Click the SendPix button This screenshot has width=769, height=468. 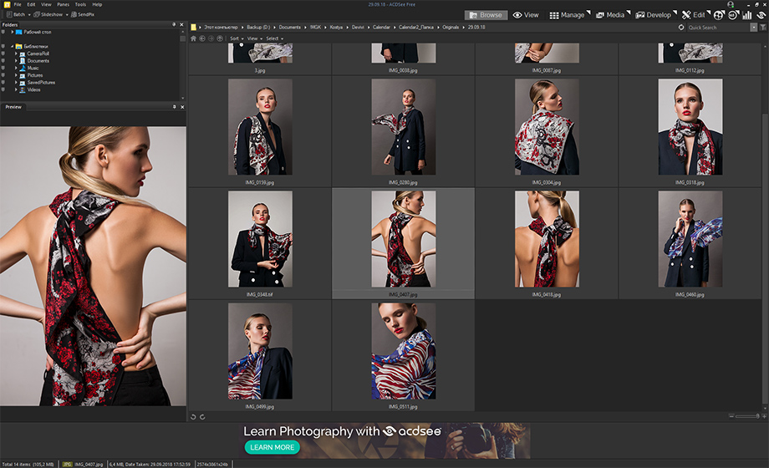pos(83,15)
